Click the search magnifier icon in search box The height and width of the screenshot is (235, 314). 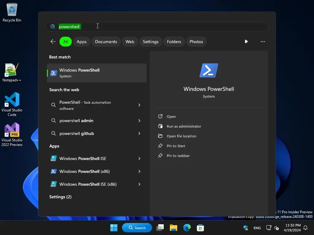[x=53, y=27]
